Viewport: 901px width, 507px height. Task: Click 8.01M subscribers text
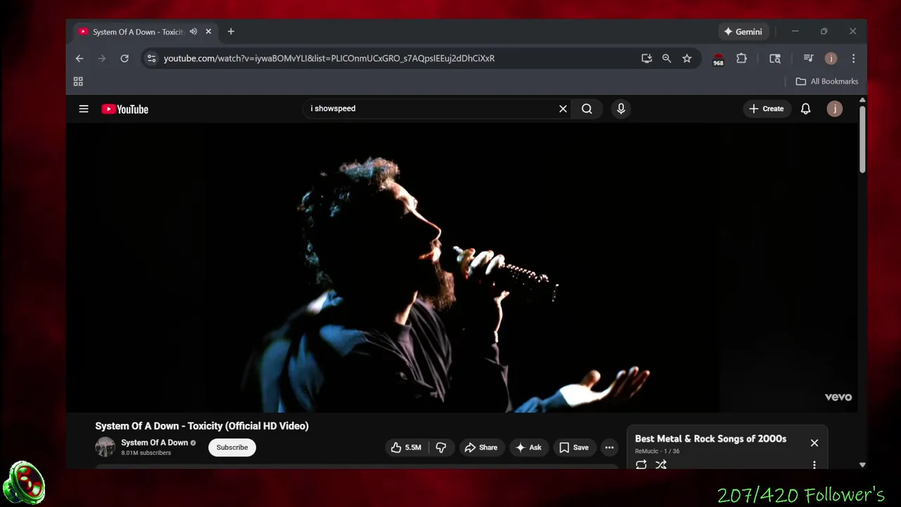click(146, 453)
